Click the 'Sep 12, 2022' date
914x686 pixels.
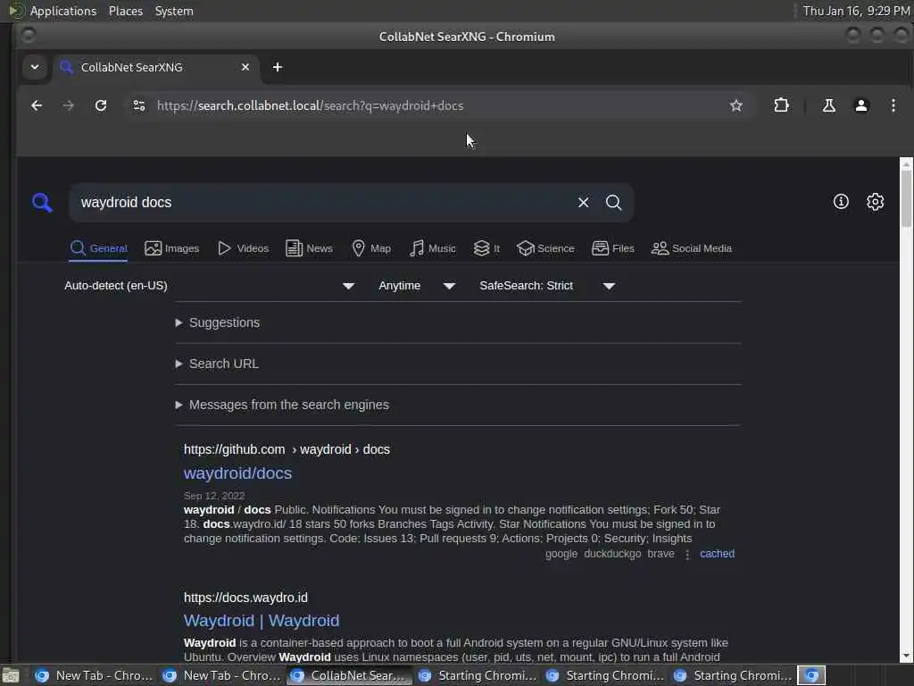tap(214, 496)
